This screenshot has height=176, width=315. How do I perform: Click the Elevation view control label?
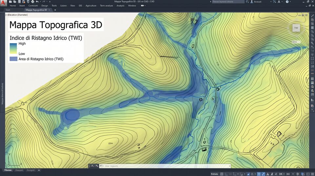tap(17, 15)
